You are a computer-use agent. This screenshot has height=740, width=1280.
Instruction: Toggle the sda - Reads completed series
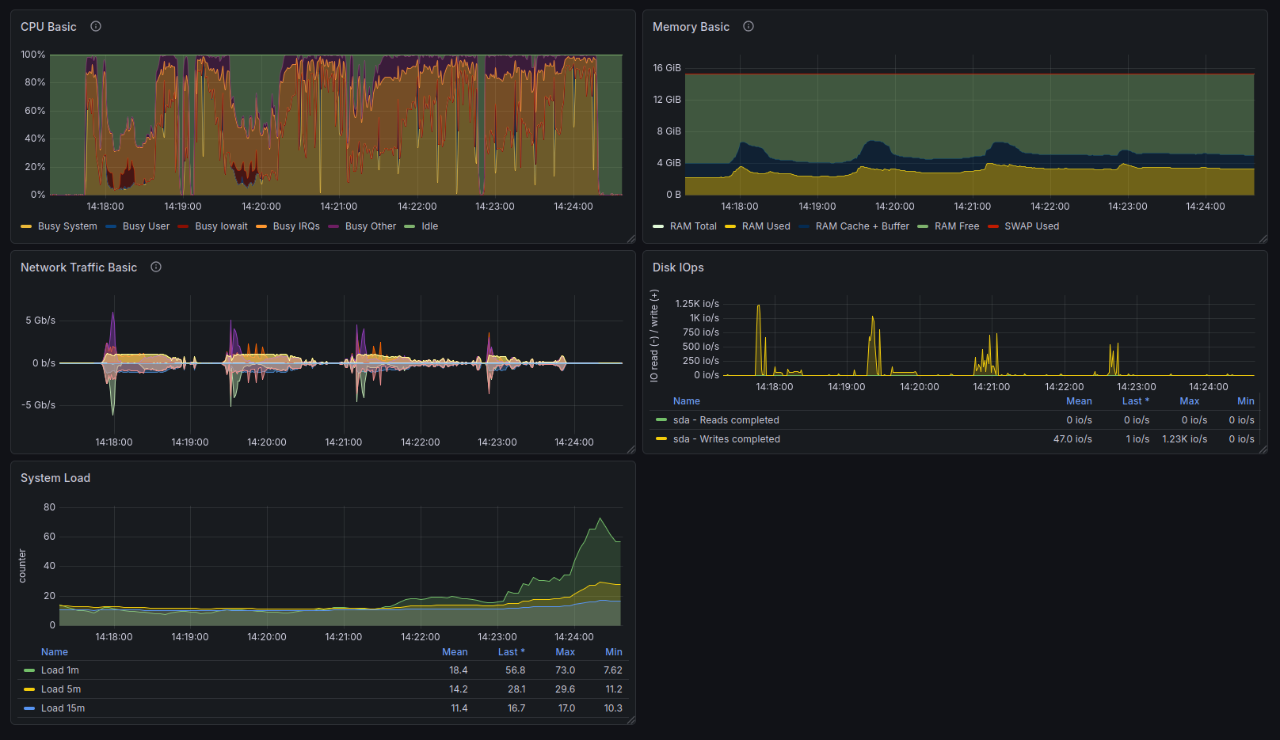pos(726,420)
